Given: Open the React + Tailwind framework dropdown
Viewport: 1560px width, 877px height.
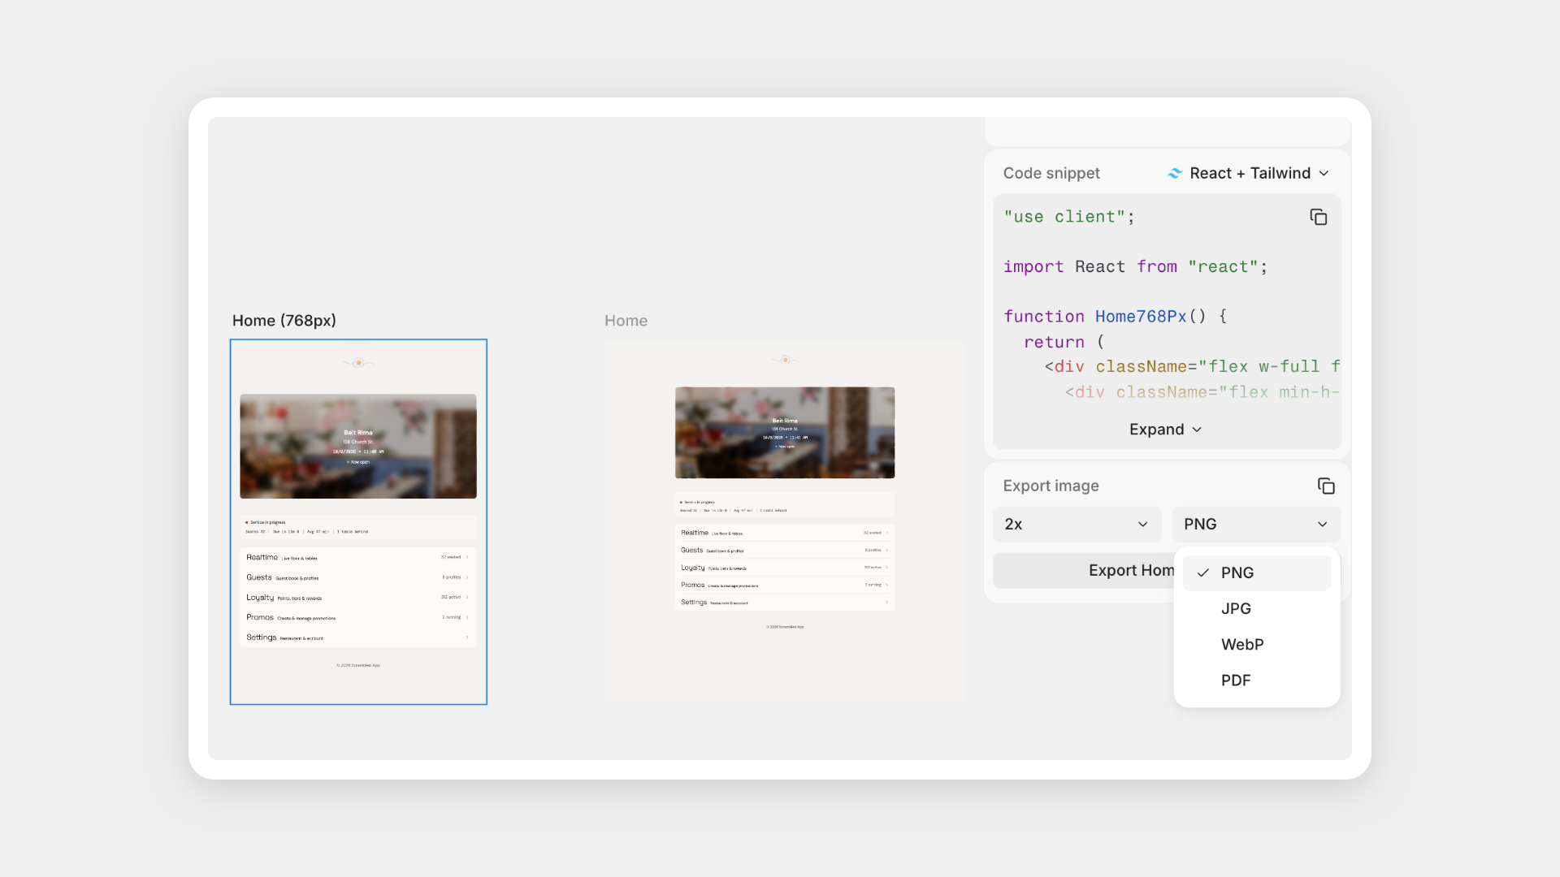Looking at the screenshot, I should (1249, 173).
